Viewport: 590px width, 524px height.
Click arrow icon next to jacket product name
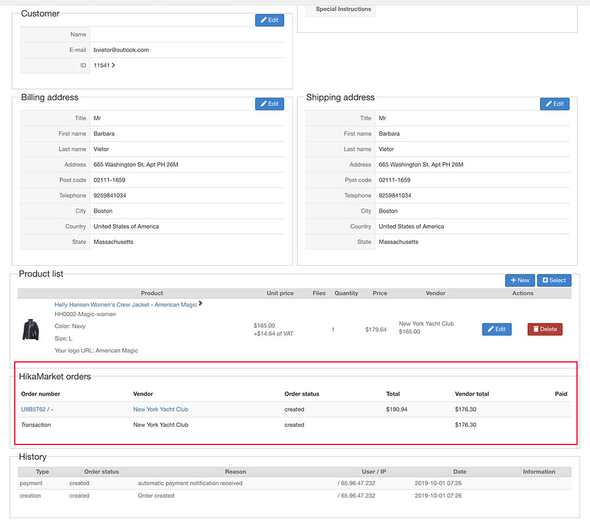[201, 304]
